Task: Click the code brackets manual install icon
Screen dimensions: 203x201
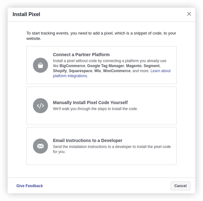Action: coord(40,106)
